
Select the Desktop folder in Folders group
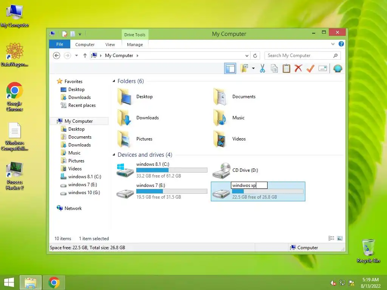(135, 97)
